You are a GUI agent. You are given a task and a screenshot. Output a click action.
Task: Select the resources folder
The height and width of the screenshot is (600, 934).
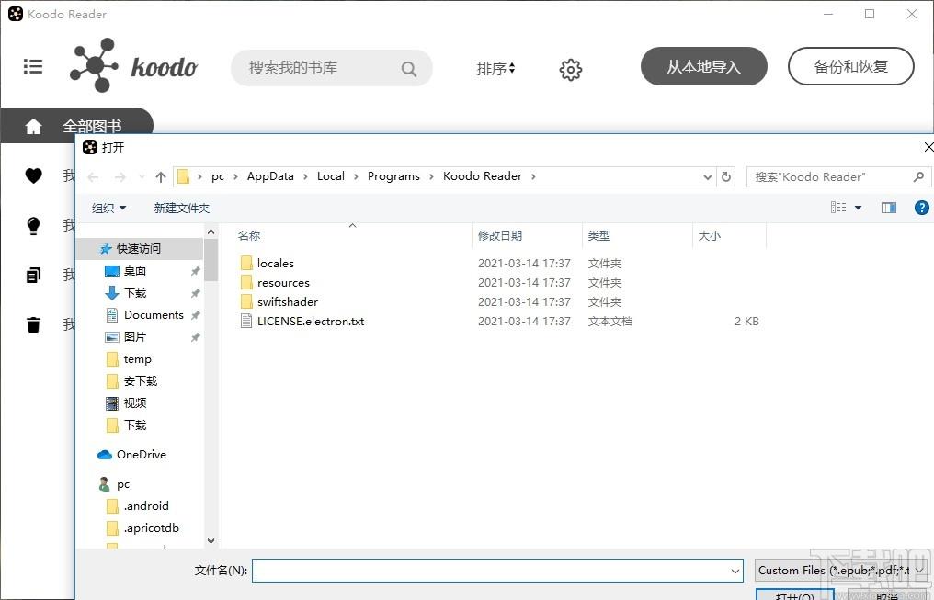coord(275,282)
